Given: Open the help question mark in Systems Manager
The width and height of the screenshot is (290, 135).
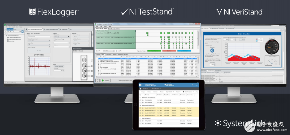Looking at the screenshot, I should tap(191, 85).
